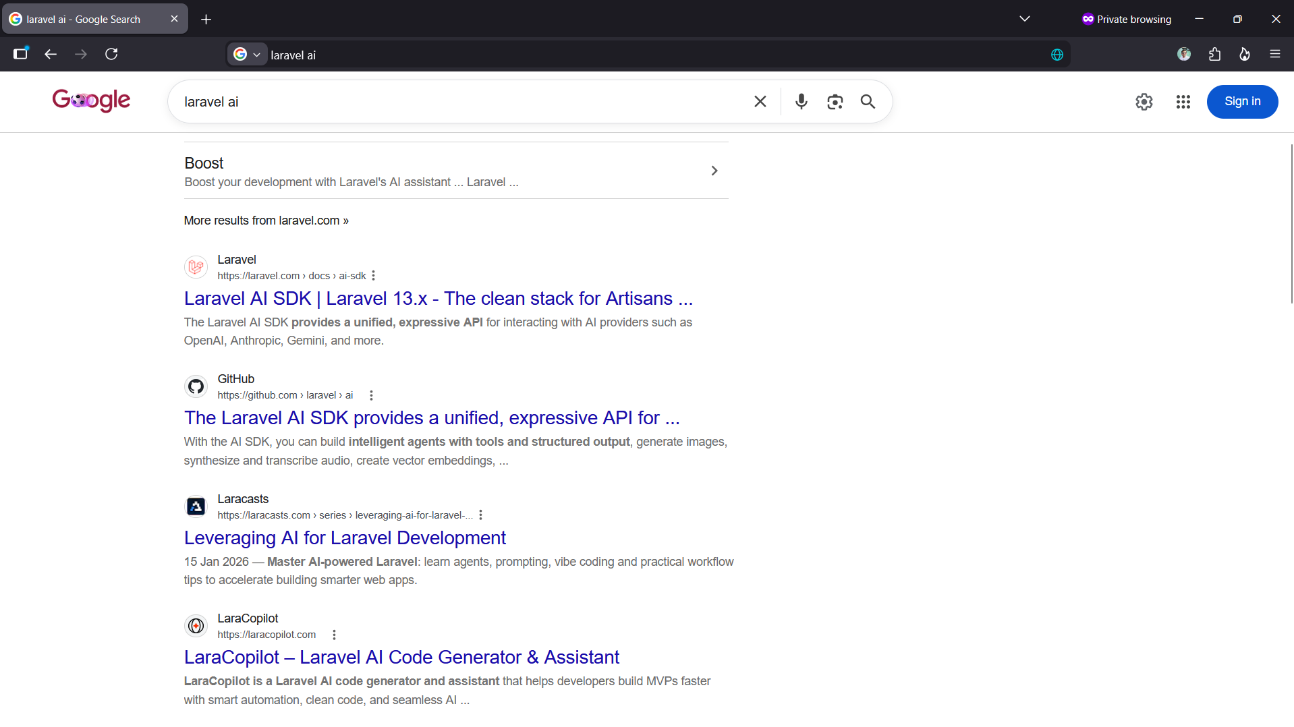This screenshot has width=1294, height=727.
Task: Click the Sign in button
Action: pos(1242,102)
